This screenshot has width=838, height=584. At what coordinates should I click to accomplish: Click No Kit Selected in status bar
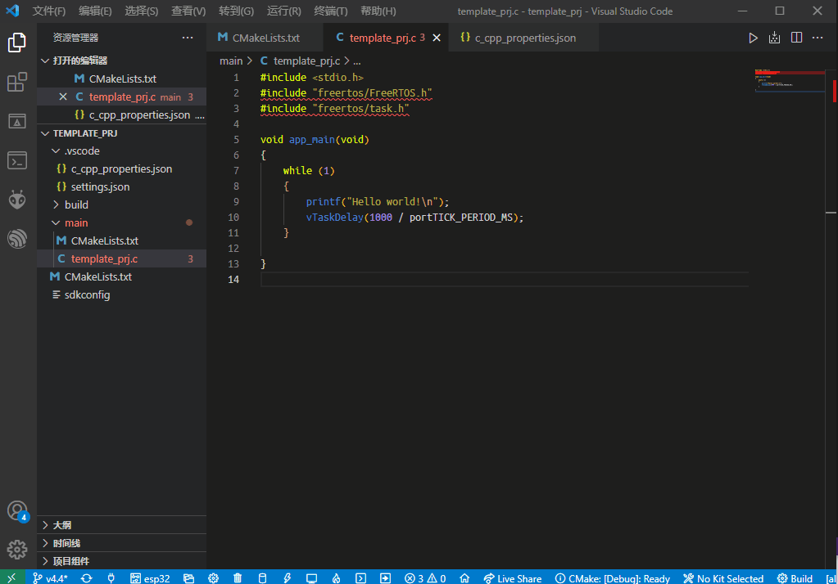click(x=723, y=578)
